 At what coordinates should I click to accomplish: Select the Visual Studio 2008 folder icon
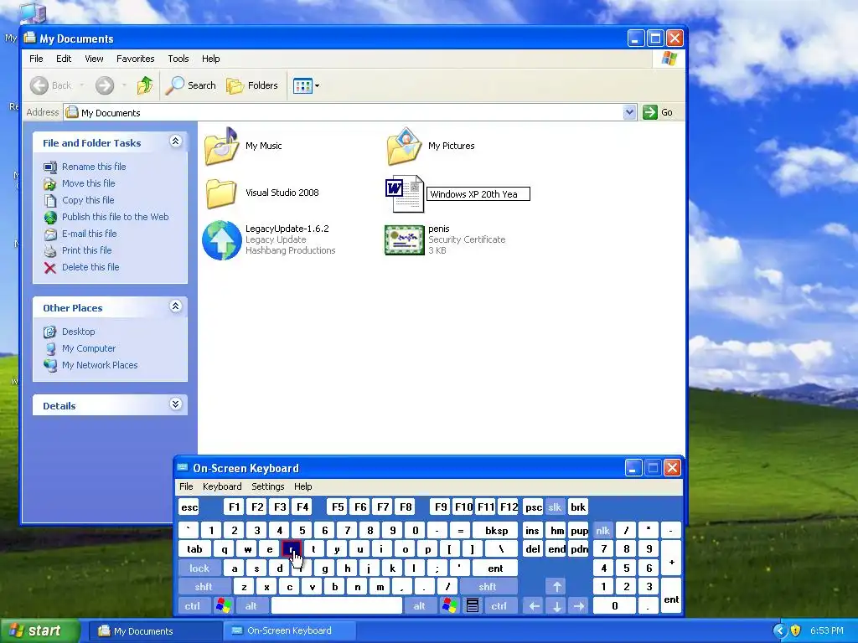221,193
